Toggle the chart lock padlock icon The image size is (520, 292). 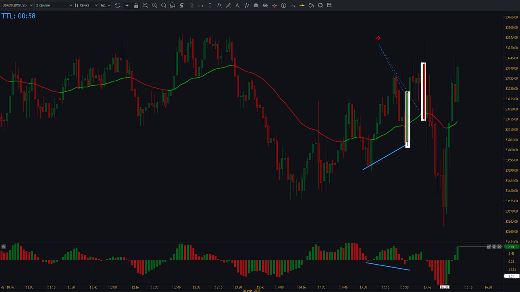pos(136,5)
